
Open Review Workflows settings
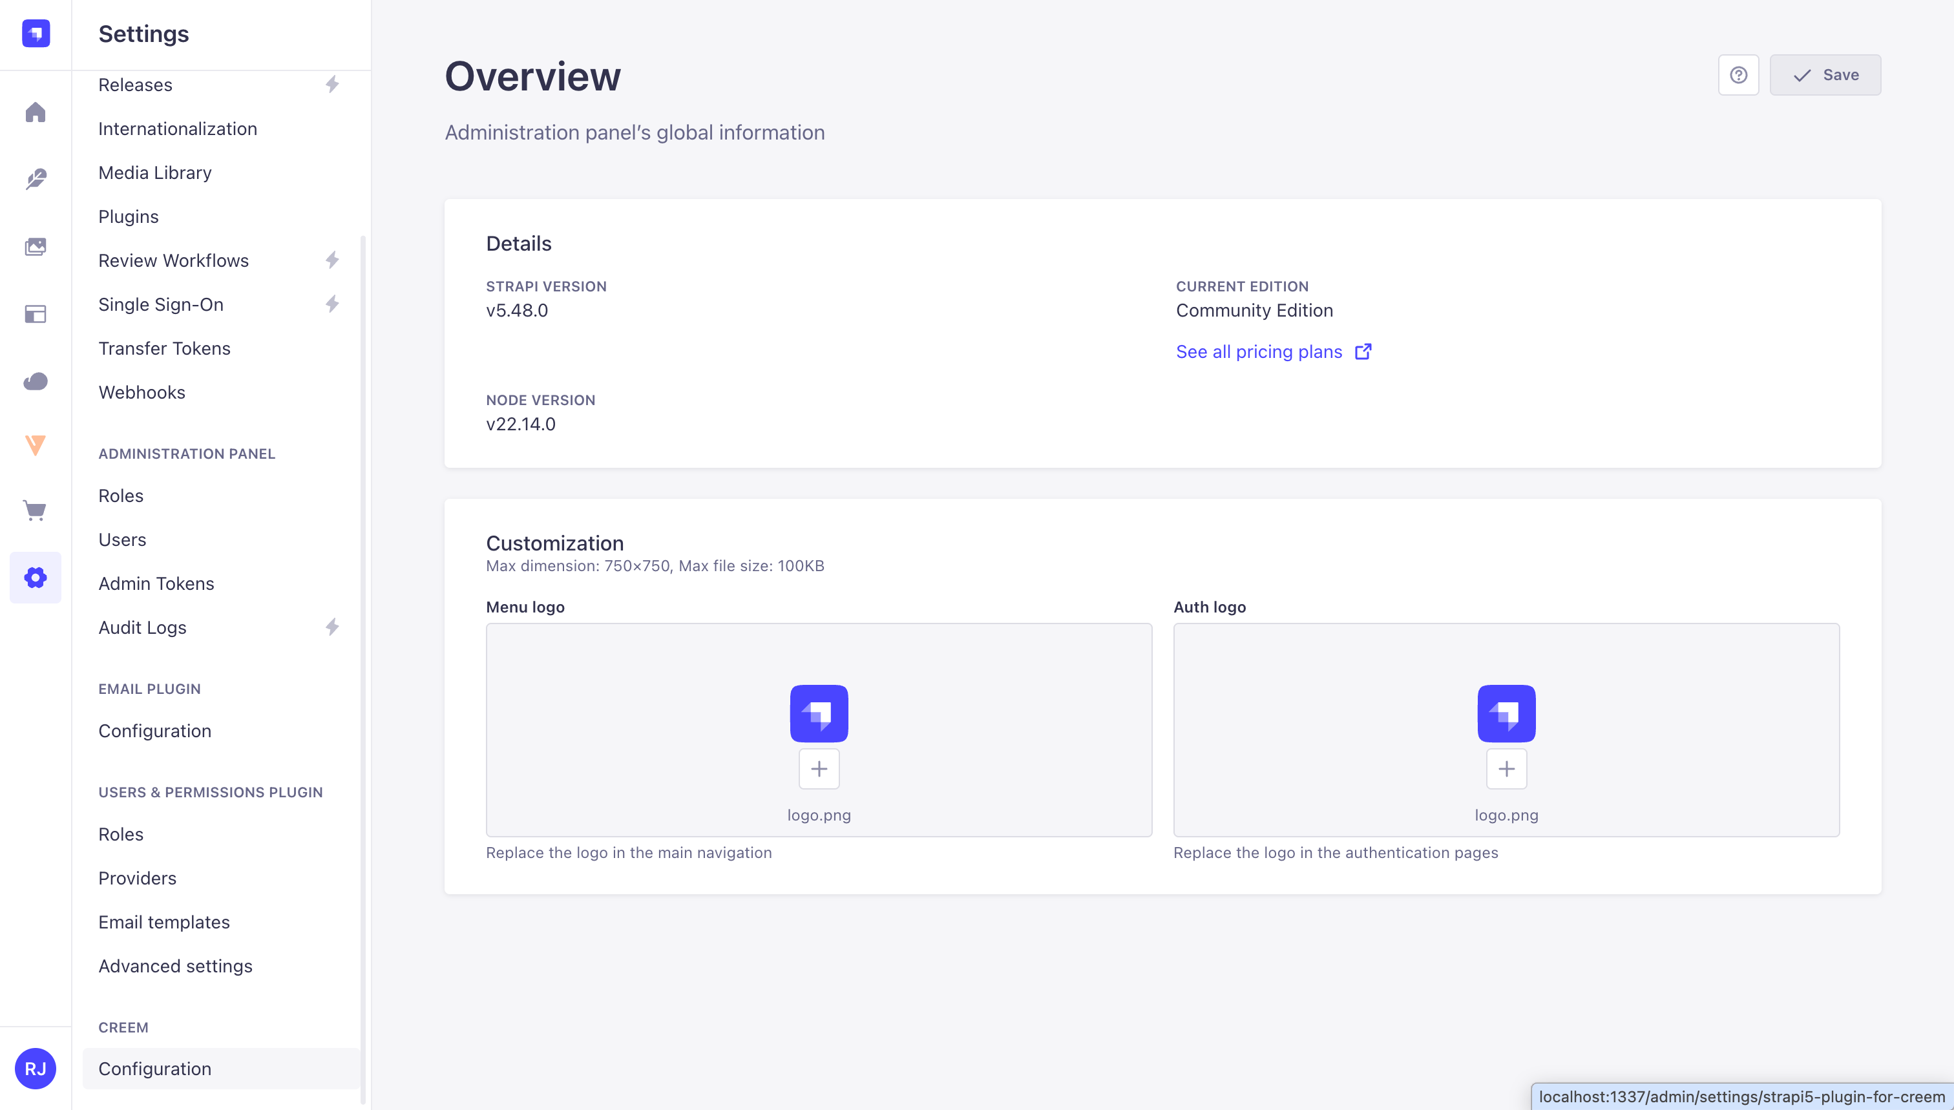(173, 260)
